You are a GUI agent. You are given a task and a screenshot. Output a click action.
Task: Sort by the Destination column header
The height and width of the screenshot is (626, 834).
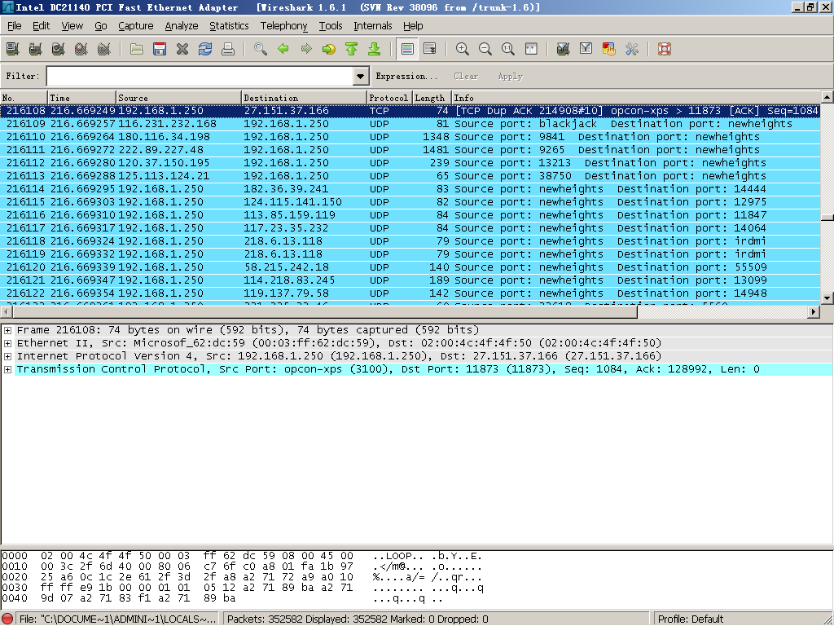[305, 98]
